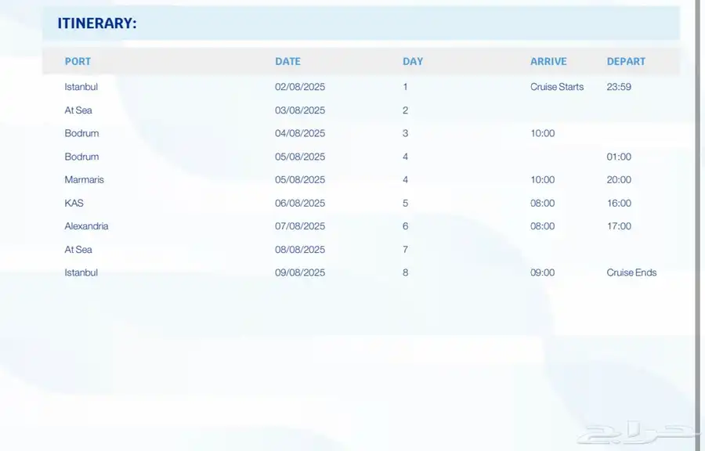Select date 03/08/2025
This screenshot has height=451, width=705.
[x=300, y=110]
